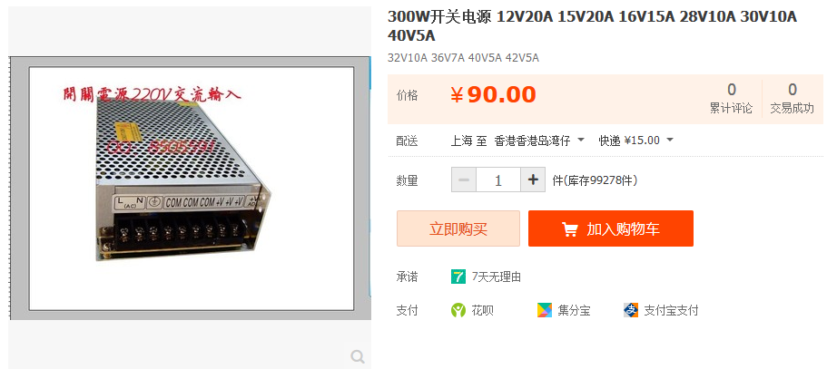Click the 花呗 payment label
Viewport: 827px width, 369px height.
[483, 311]
